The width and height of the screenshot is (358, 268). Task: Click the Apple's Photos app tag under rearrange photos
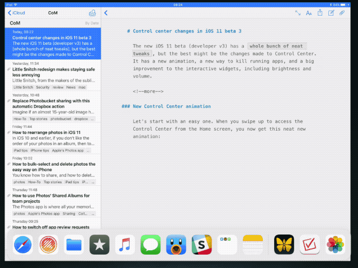tap(68, 150)
